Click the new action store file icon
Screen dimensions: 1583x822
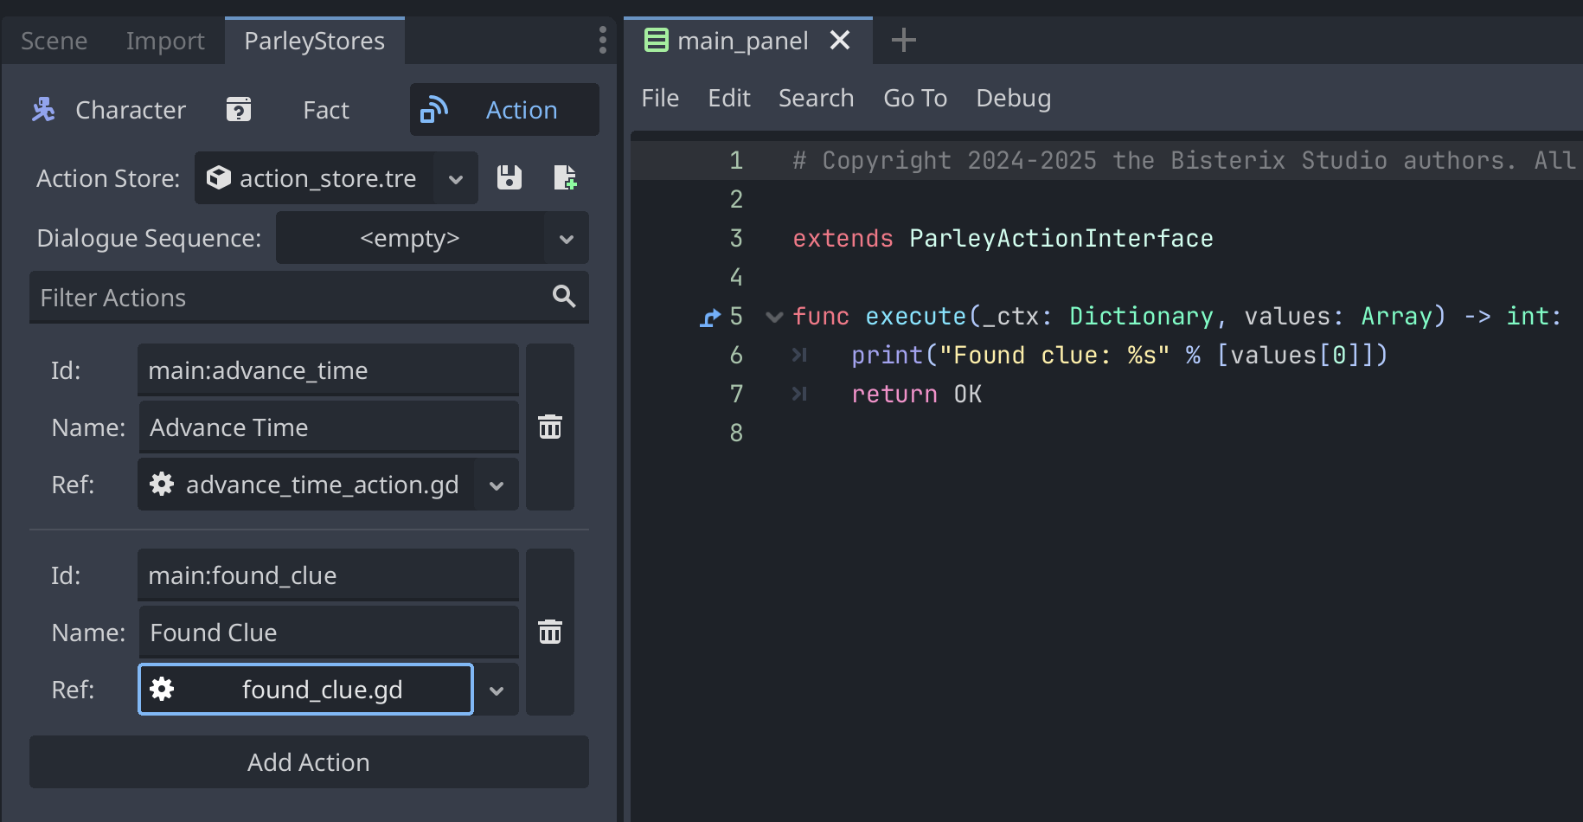(x=565, y=178)
